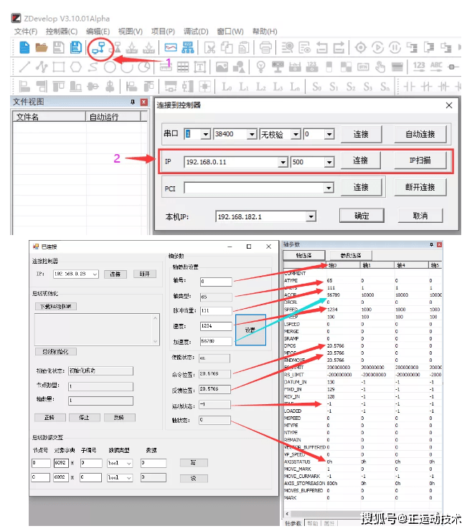The image size is (472, 531).
Task: Pin the 文件视图 panel
Action: [x=133, y=102]
